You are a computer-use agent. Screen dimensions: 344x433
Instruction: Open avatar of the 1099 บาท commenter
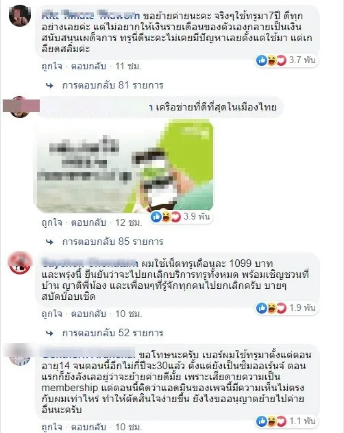pos(20,263)
